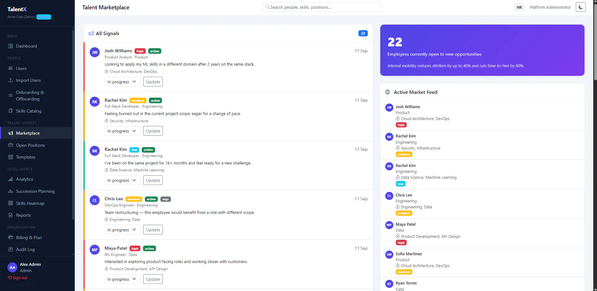Viewport: 597px width, 291px height.
Task: Expand the status dropdown on Rachel Kim's 18+ months signal
Action: (x=122, y=180)
